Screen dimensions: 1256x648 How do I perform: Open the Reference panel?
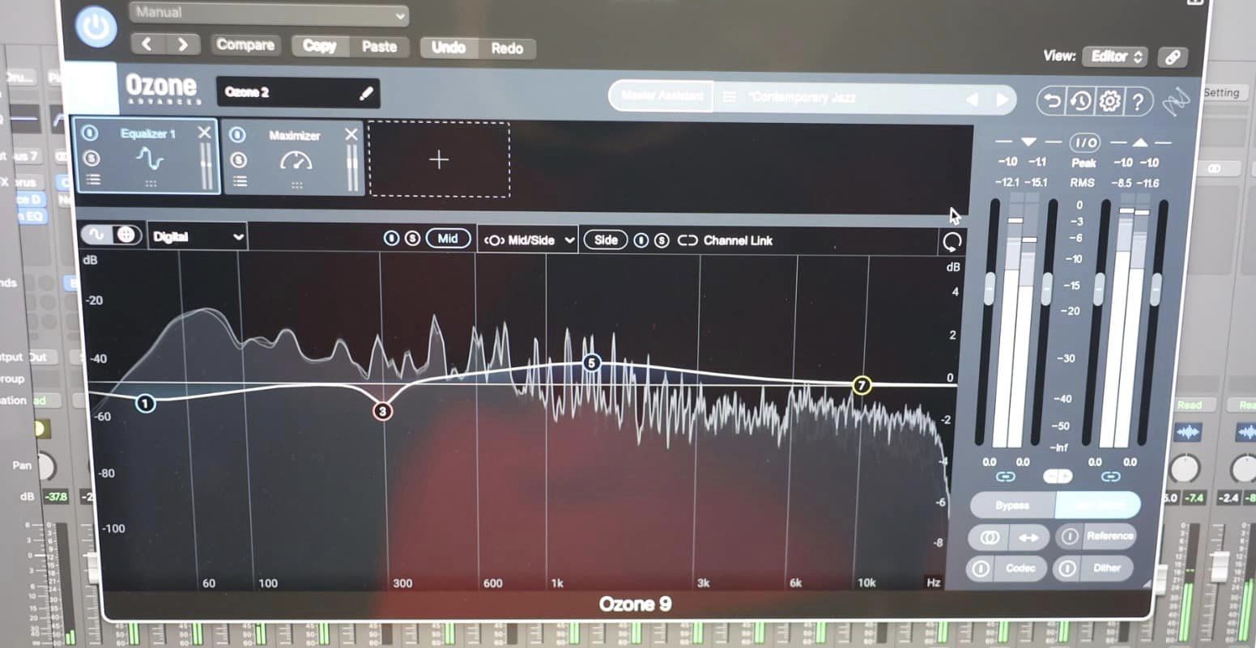click(1109, 536)
